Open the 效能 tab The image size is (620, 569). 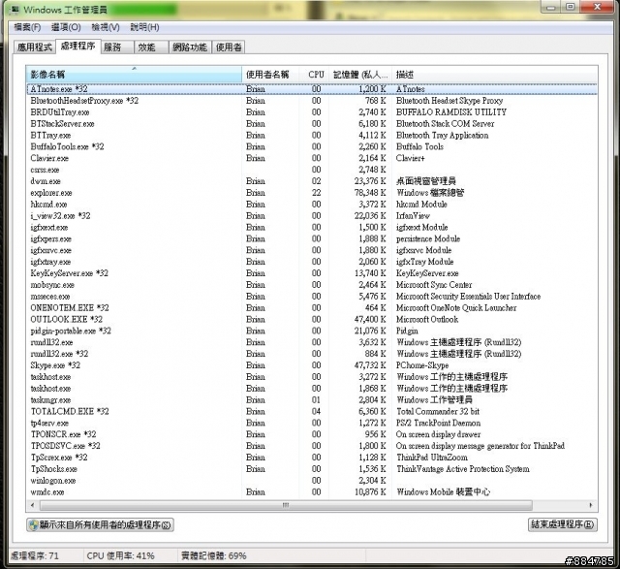tap(151, 47)
